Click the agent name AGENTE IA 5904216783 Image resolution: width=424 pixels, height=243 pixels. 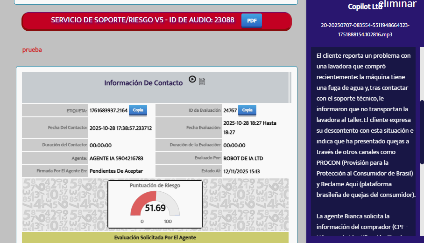[116, 158]
